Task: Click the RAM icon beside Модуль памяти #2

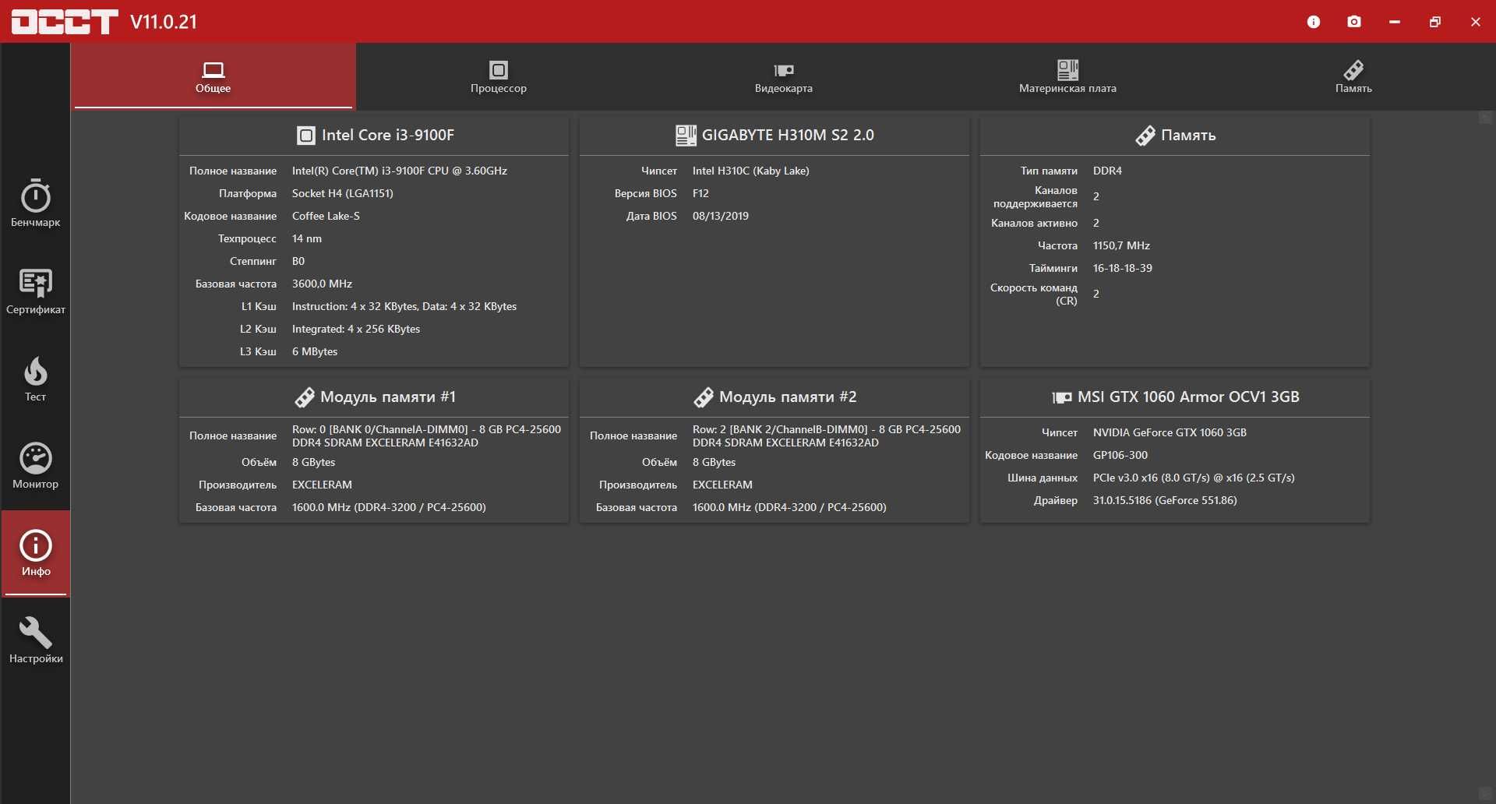Action: pyautogui.click(x=704, y=397)
